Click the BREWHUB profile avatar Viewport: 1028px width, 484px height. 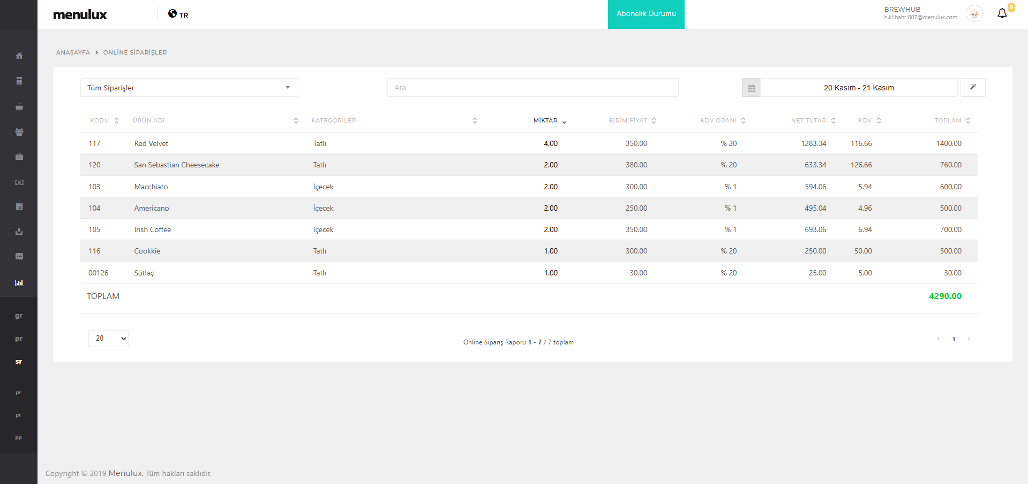pyautogui.click(x=974, y=14)
